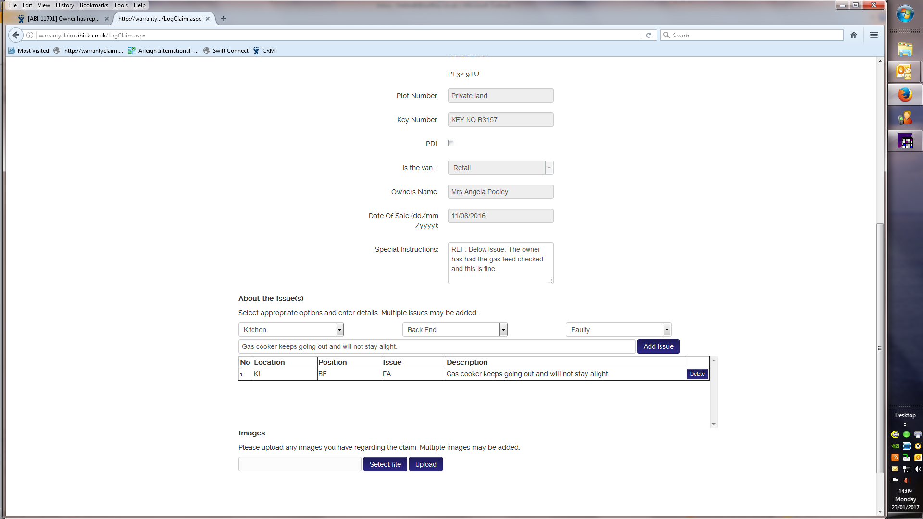Click the browser back arrow button
Image resolution: width=923 pixels, height=519 pixels.
point(16,35)
